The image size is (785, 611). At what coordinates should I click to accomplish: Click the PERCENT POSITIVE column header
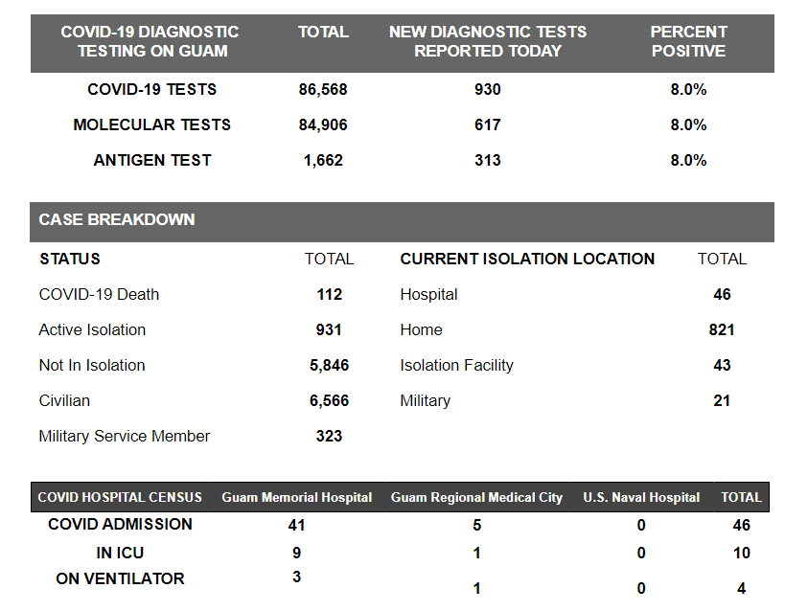[688, 41]
